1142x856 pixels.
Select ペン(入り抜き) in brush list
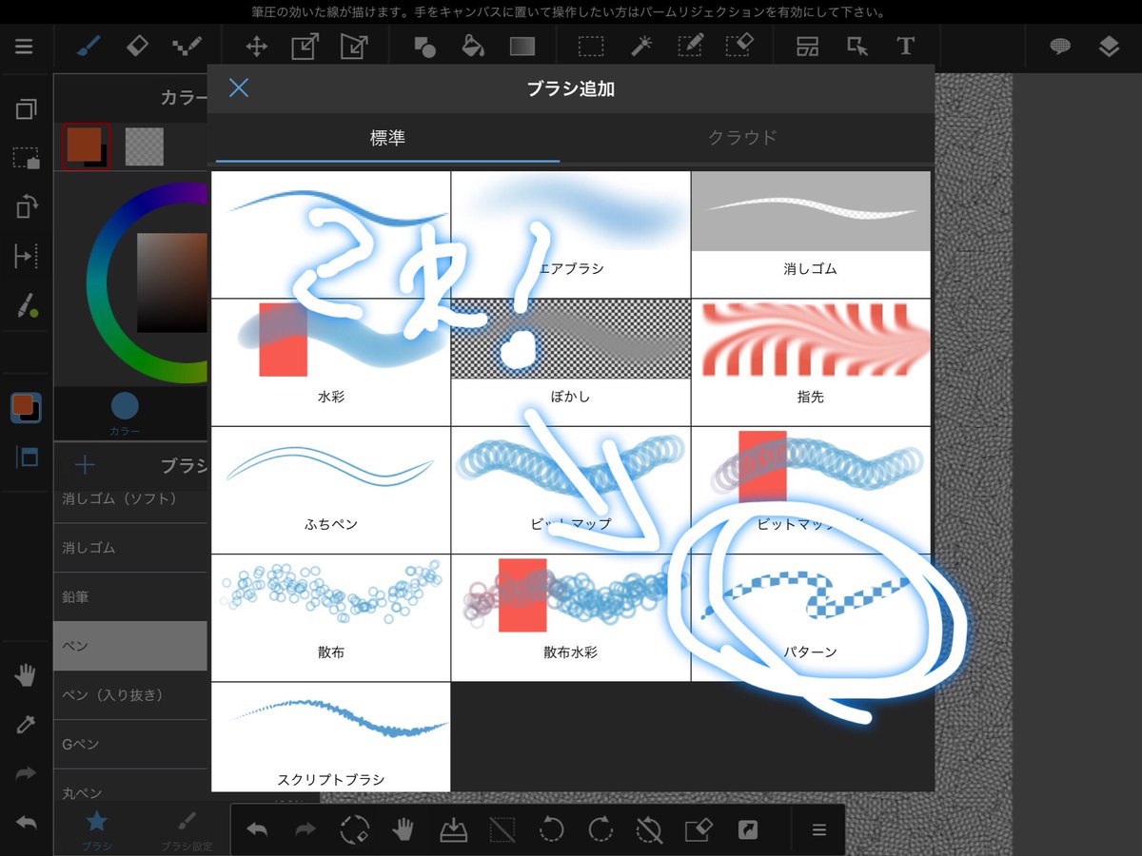[x=130, y=695]
